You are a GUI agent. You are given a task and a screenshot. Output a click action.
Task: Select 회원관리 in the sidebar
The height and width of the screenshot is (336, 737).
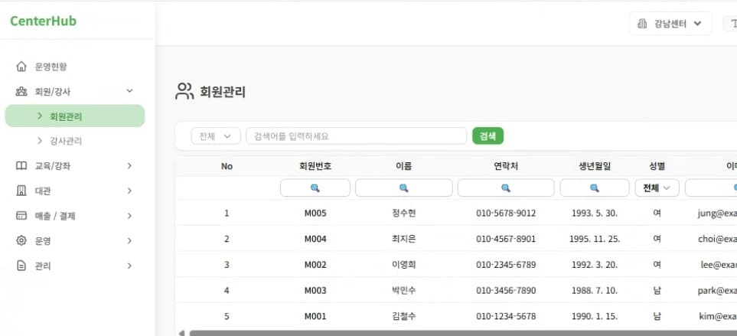pyautogui.click(x=66, y=116)
